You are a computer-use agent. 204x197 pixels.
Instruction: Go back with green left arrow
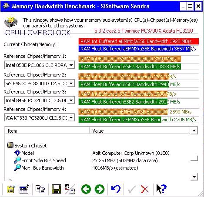86,189
